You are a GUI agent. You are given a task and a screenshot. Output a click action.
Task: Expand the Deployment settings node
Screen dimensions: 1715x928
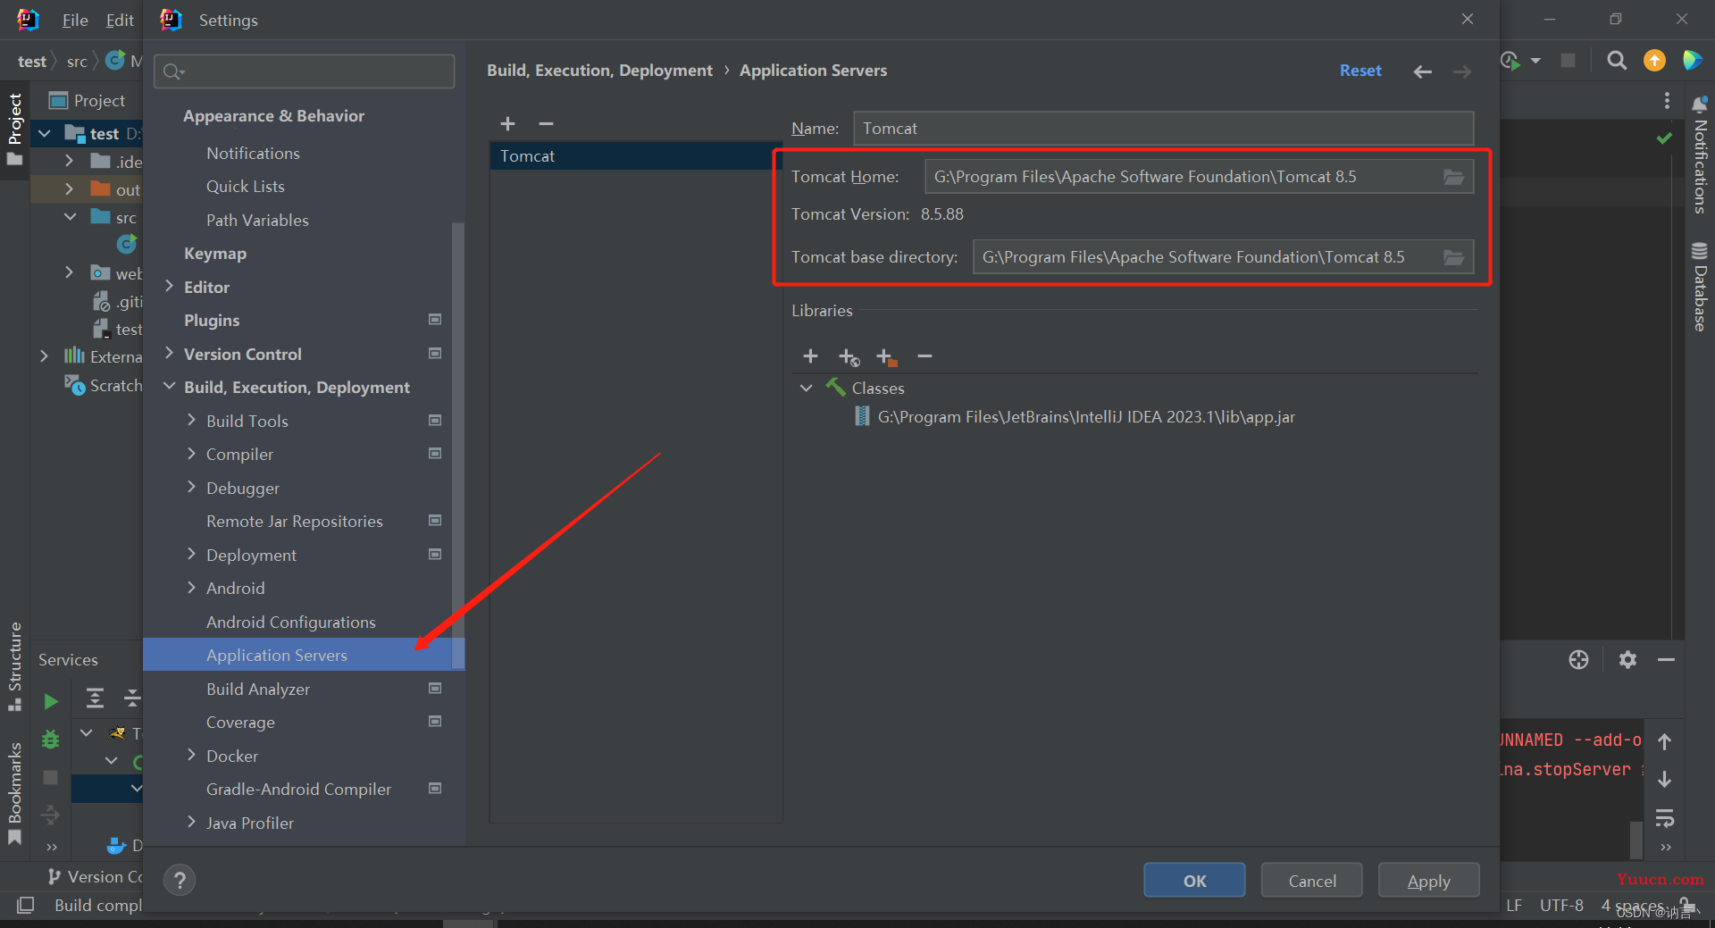pos(191,555)
